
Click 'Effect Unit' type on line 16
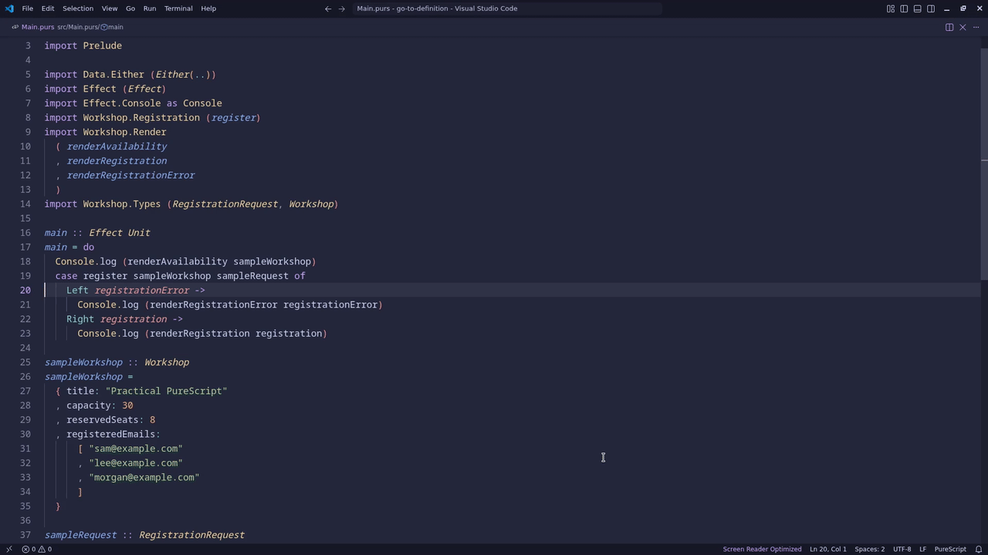120,233
